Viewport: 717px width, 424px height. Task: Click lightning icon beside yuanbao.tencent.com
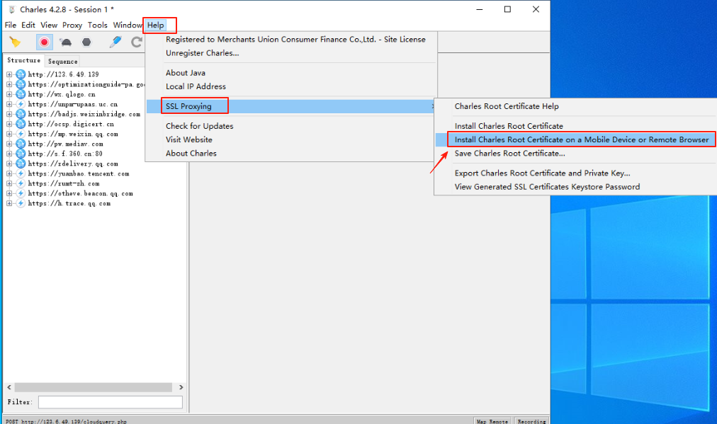[x=21, y=173]
